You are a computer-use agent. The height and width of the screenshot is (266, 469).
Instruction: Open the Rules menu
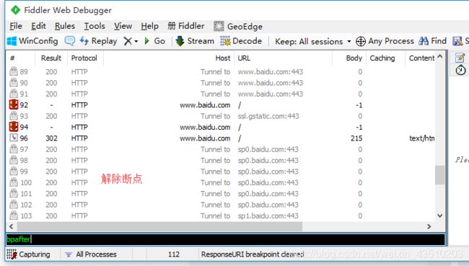click(x=65, y=26)
